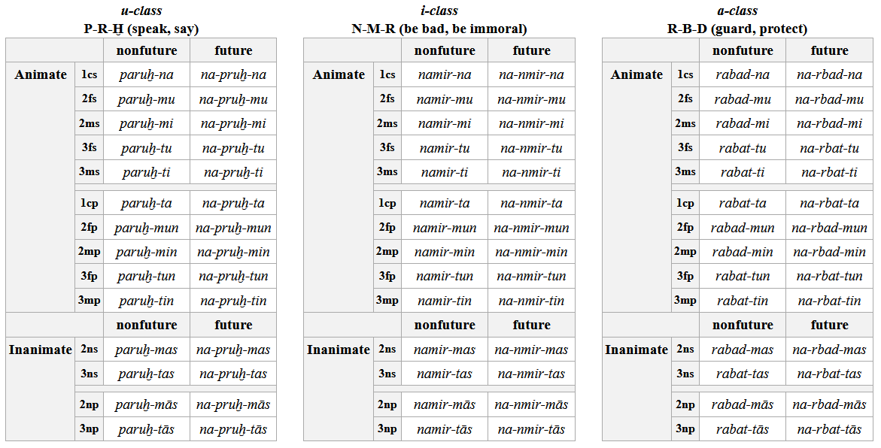Click the "namir-ti" form
The height and width of the screenshot is (448, 881).
445,172
